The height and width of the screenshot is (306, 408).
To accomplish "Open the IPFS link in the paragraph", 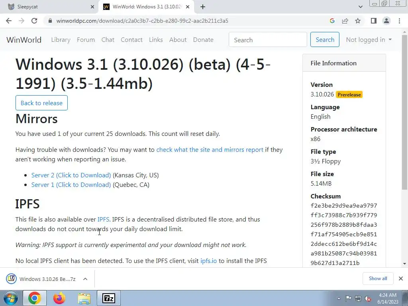I will [x=103, y=220].
